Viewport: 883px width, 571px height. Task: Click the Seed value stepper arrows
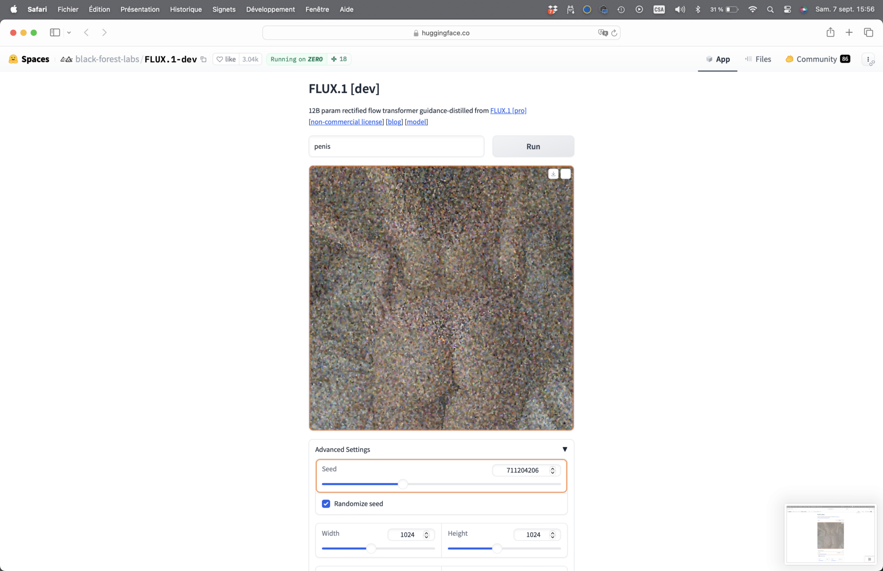[552, 470]
